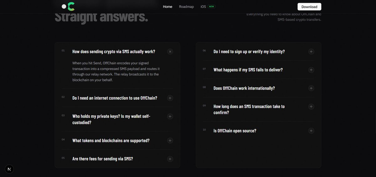Click the OffChain logo in header

click(68, 6)
